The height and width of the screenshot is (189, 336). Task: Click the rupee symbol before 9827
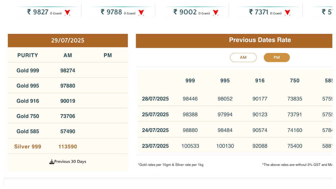29,12
